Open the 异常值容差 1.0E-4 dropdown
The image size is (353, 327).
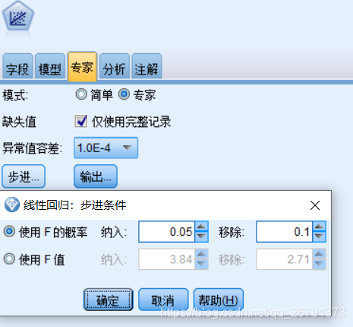[x=106, y=148]
